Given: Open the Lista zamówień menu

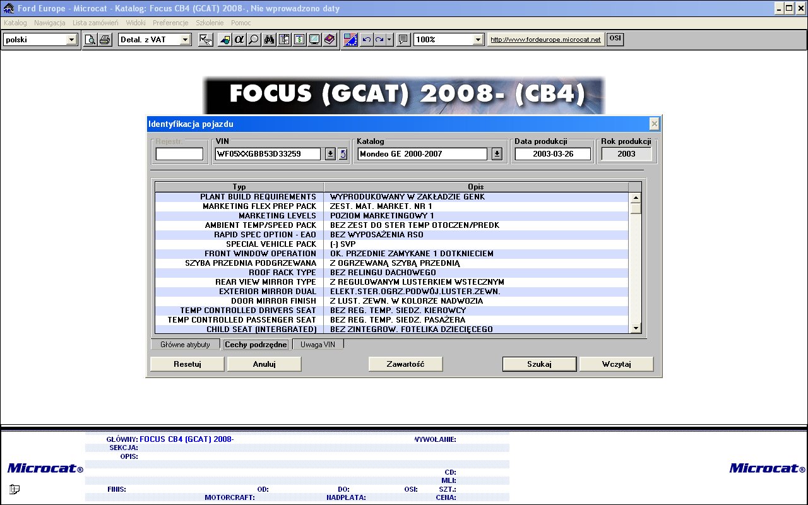Looking at the screenshot, I should [95, 23].
